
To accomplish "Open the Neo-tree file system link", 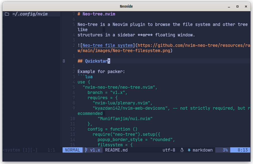I will (x=107, y=45).
